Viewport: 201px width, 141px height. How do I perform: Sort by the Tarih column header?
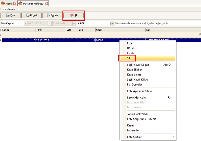[x=50, y=30]
